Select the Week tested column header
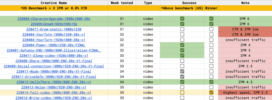The image size is (272, 100). tap(122, 3)
